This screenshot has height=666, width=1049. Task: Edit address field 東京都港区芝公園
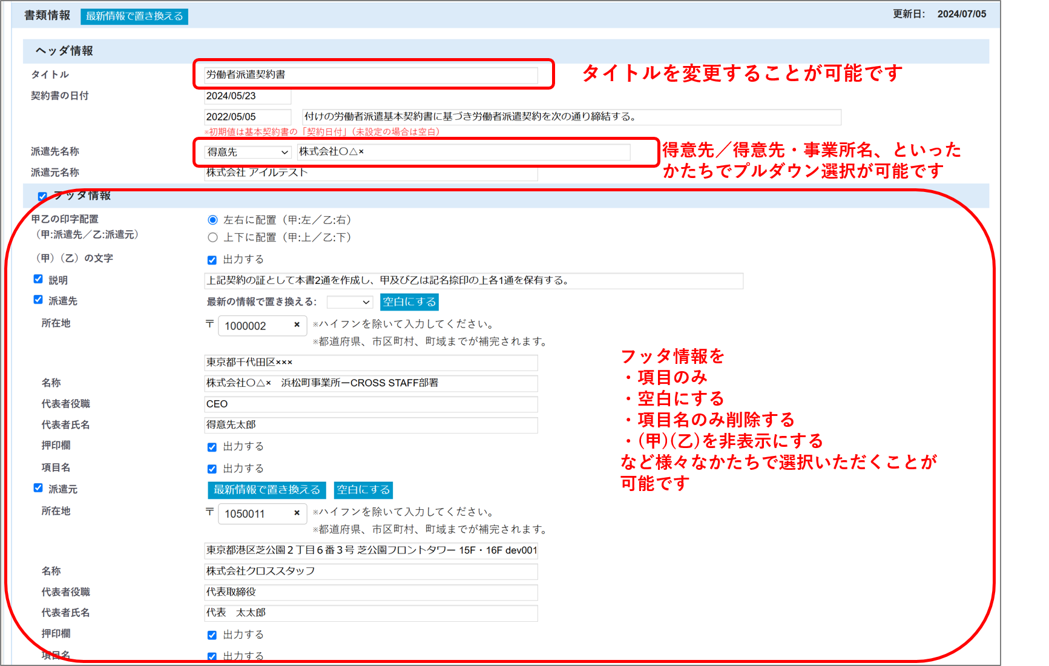370,550
